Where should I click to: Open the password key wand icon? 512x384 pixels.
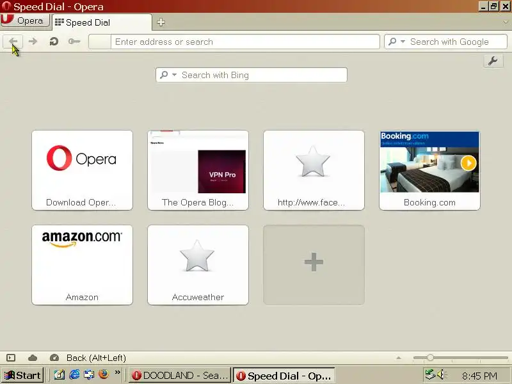(74, 42)
